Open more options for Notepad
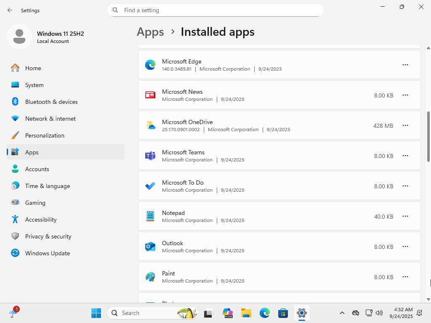431x323 pixels. click(x=405, y=216)
